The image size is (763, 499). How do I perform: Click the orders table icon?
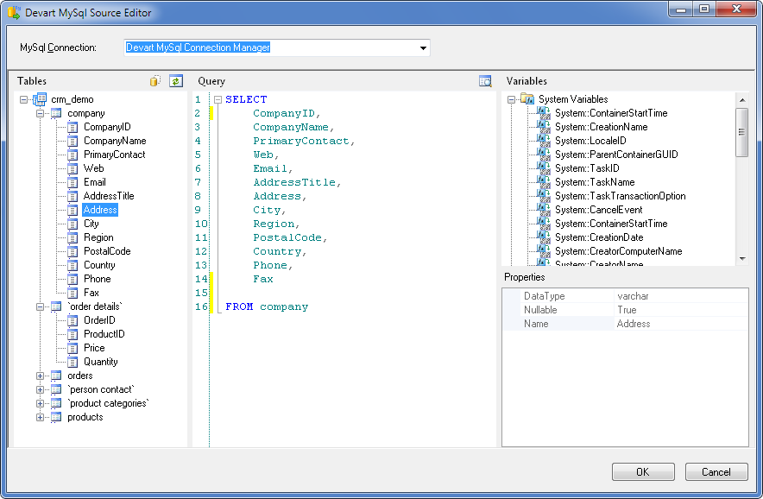[56, 376]
